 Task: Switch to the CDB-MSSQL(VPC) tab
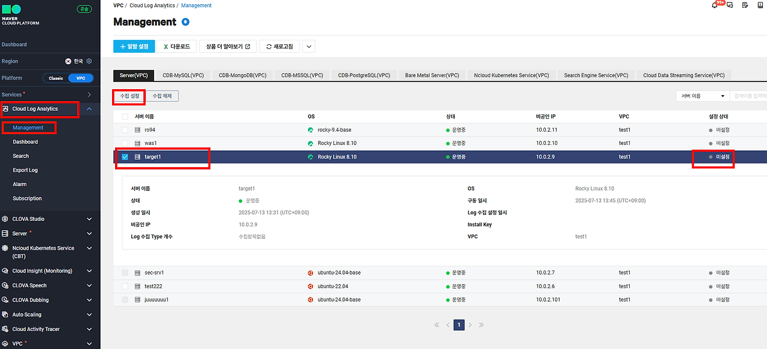302,75
